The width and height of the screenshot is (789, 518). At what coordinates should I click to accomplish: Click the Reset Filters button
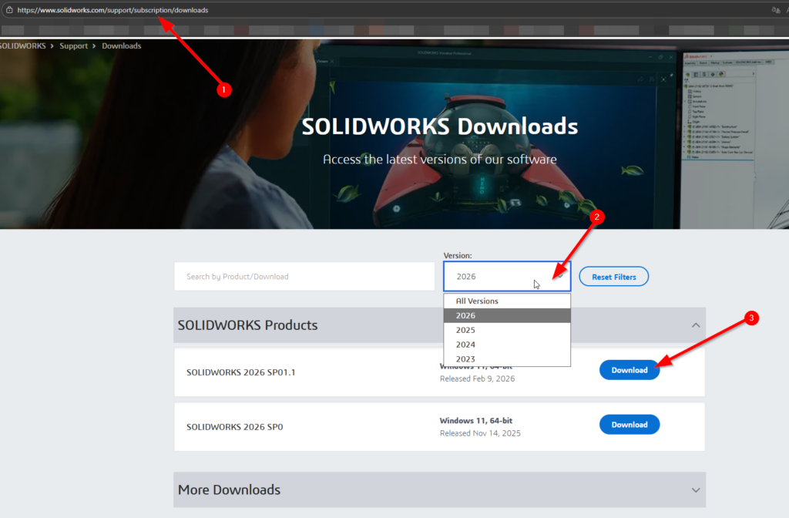[x=613, y=276]
